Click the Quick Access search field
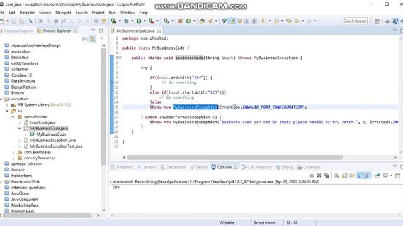The height and width of the screenshot is (226, 403). pyautogui.click(x=355, y=21)
